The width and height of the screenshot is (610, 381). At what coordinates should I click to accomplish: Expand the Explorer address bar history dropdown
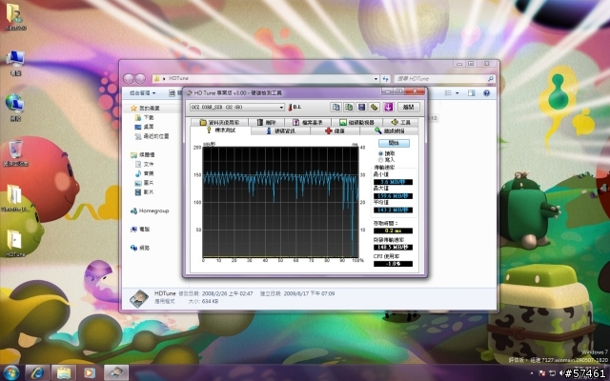[376, 78]
